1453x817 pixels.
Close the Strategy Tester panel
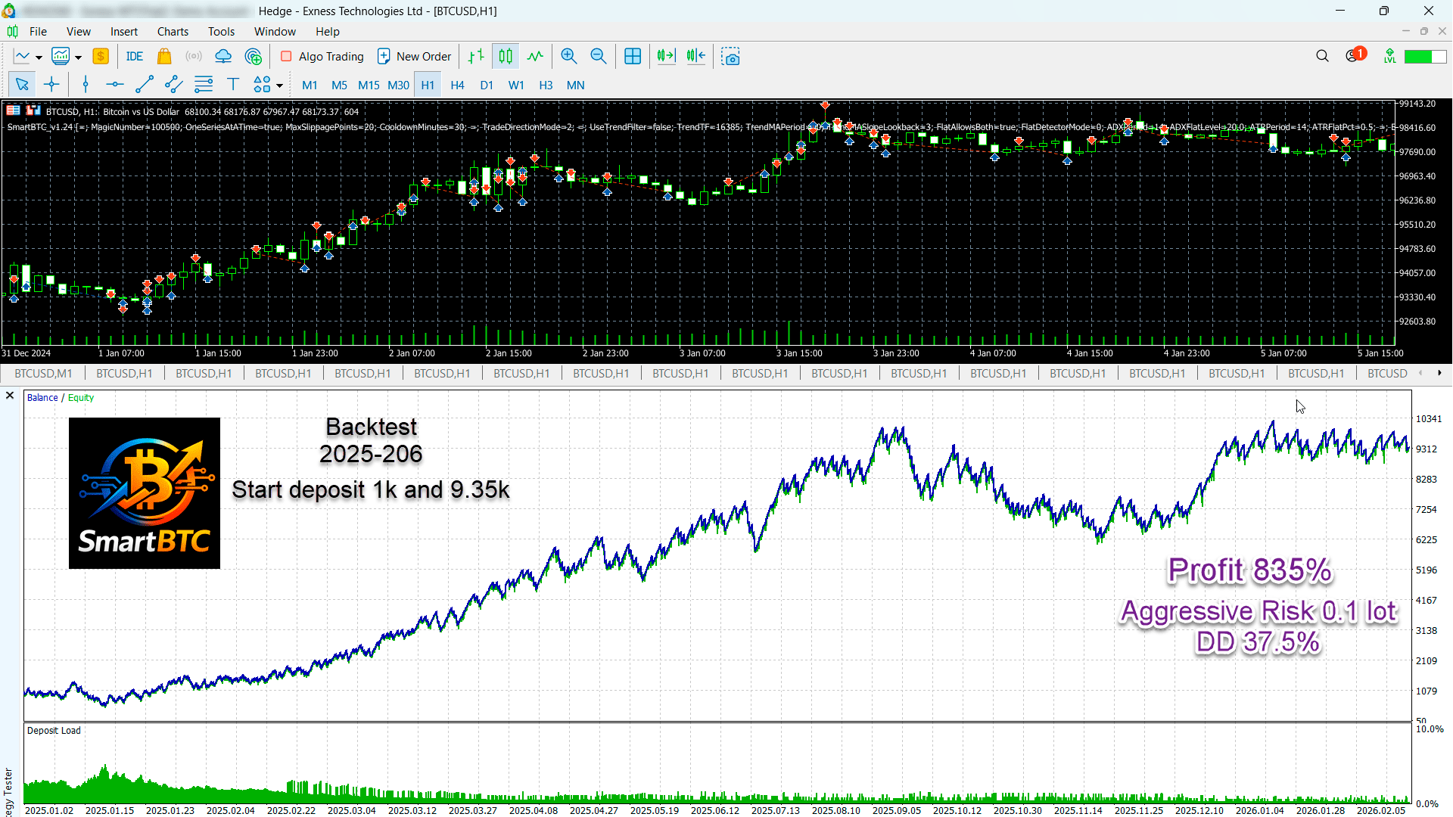(10, 396)
